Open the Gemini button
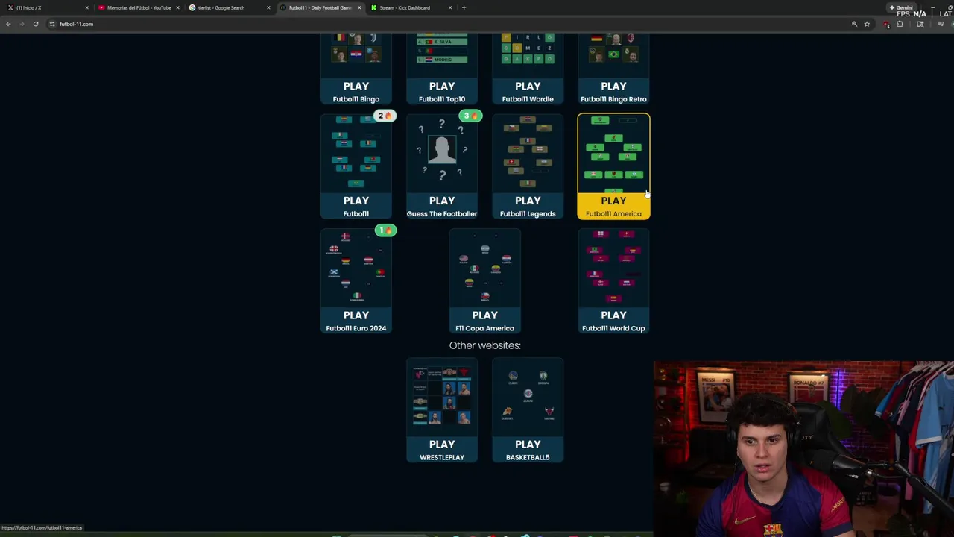Image resolution: width=954 pixels, height=537 pixels. 900,7
